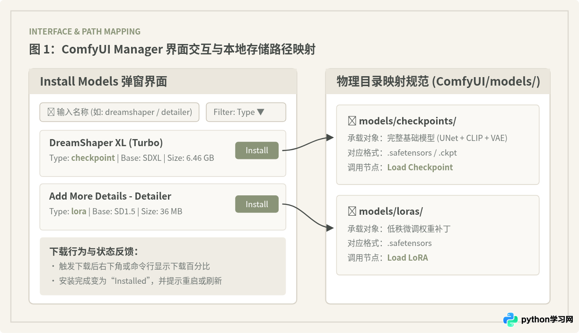Click the checkpoint type label
The image size is (579, 333).
93,158
